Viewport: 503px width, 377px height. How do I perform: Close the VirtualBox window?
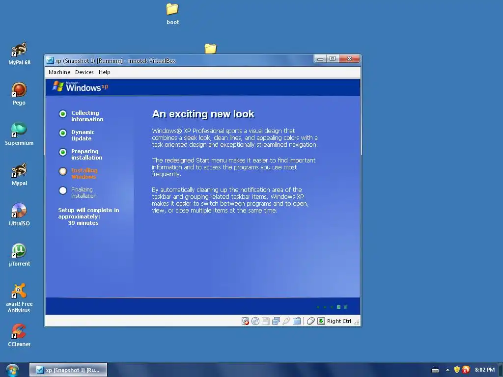[x=349, y=59]
